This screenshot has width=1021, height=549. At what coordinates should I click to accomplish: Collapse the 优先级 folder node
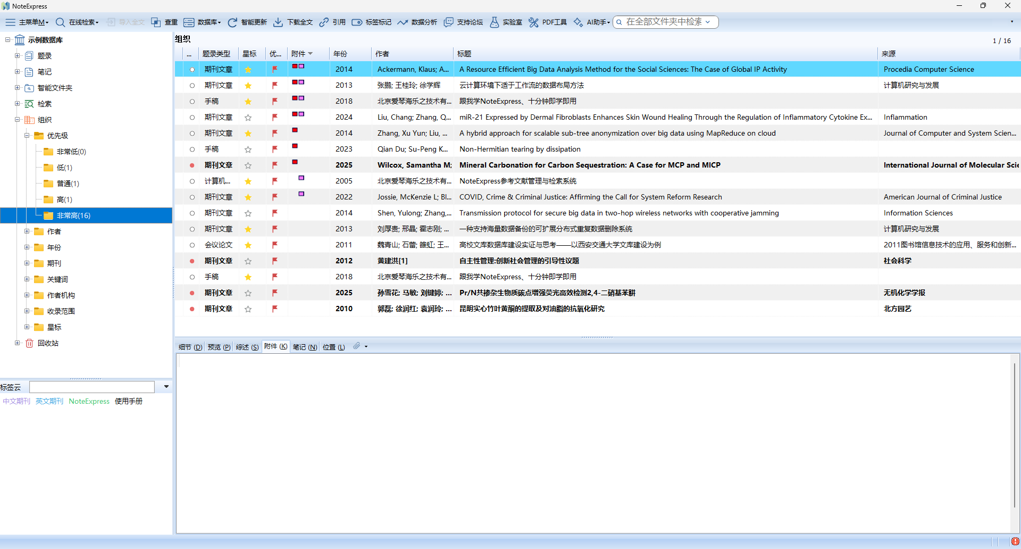tap(27, 136)
